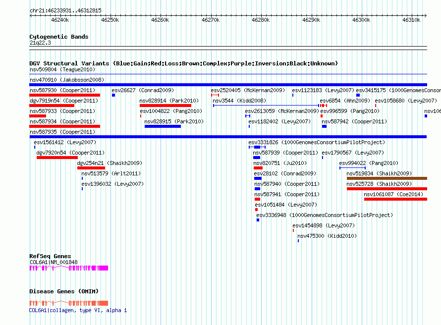Screen dimensions: 441x325
Task: Select the blue nsv828915 gain bar
Action: click(163, 126)
